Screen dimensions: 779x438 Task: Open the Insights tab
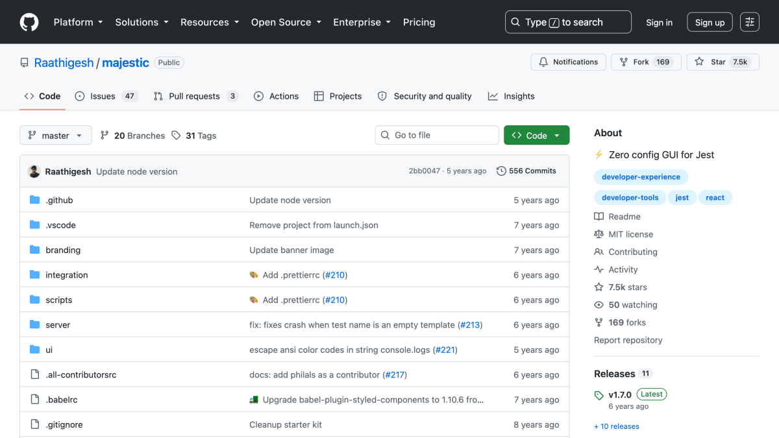click(512, 96)
